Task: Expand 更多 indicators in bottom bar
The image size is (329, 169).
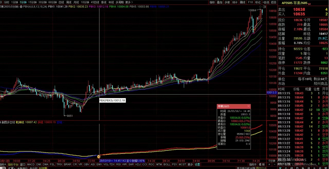Action: [x=190, y=164]
